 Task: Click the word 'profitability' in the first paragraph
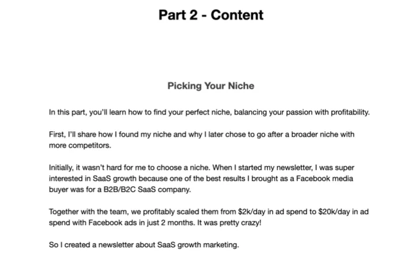350,112
